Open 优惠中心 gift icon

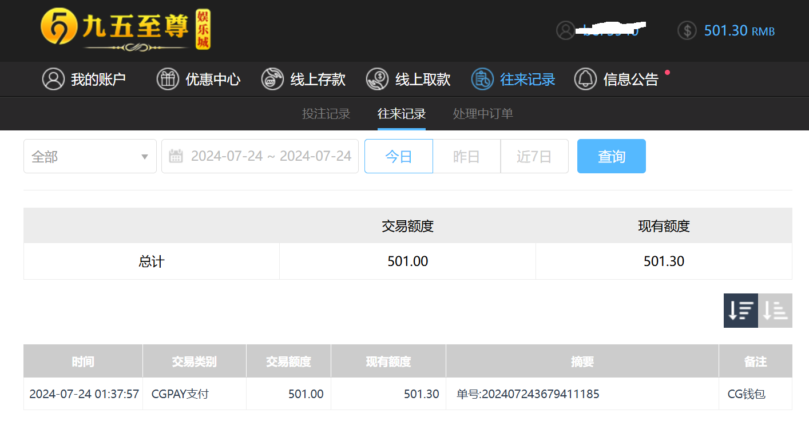(168, 79)
